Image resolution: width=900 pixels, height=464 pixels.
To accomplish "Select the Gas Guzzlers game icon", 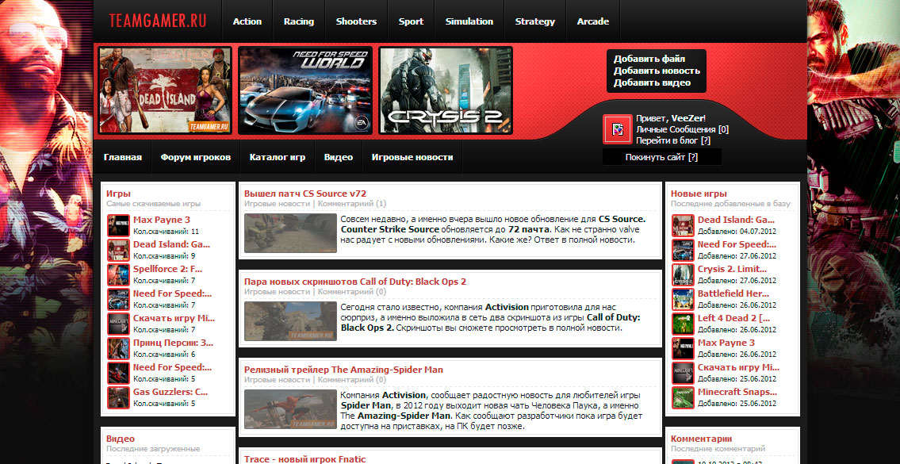I will [x=118, y=397].
